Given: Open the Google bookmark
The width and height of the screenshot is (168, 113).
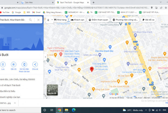Looking at the screenshot, I should tap(16, 12).
